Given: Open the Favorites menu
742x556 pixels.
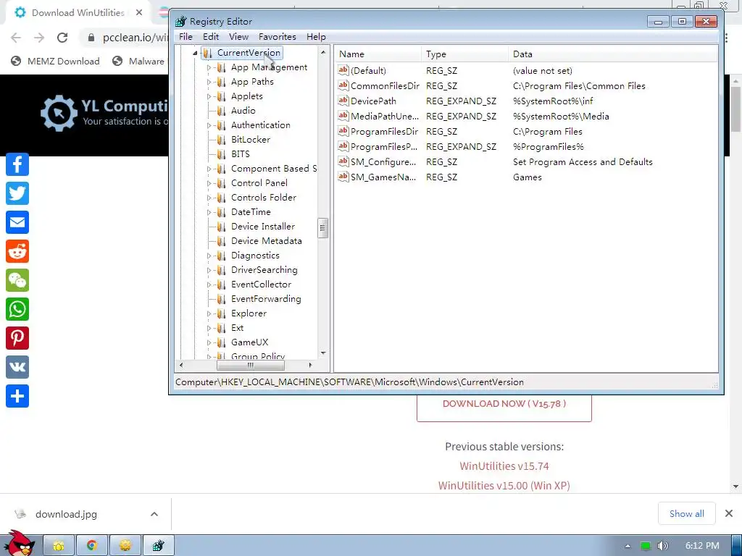Looking at the screenshot, I should pyautogui.click(x=278, y=37).
